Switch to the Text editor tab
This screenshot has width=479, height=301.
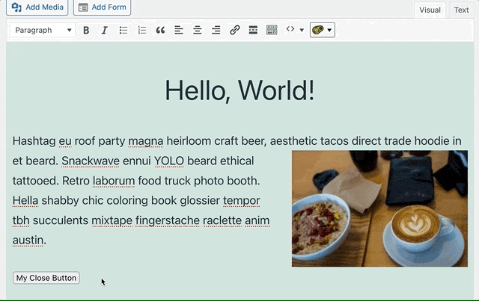point(461,10)
